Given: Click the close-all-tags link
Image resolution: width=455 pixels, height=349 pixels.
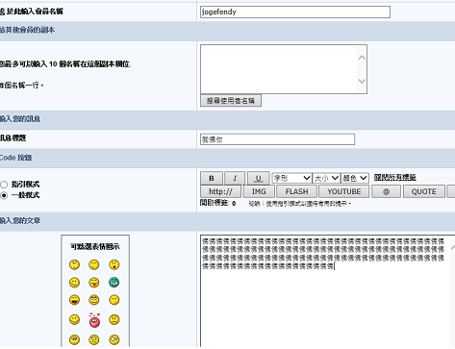Looking at the screenshot, I should point(395,177).
